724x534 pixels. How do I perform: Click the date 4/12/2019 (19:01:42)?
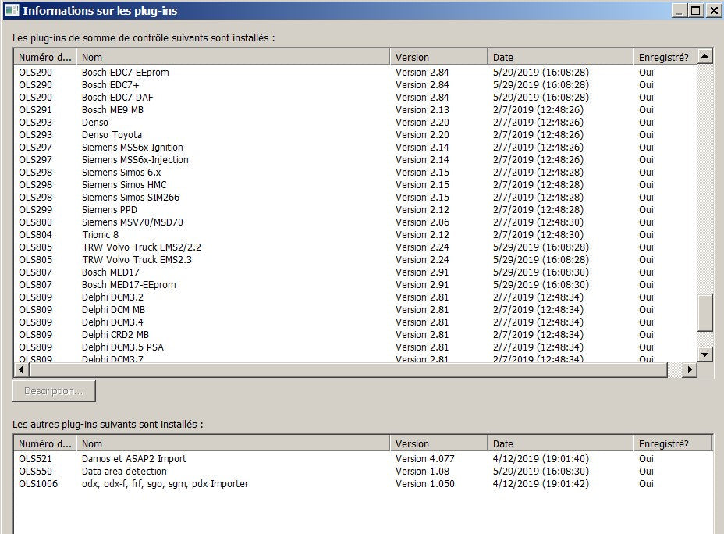541,484
